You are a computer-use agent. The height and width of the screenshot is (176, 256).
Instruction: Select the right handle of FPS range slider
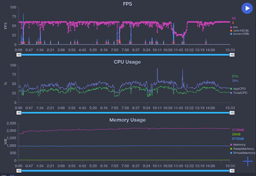(x=232, y=55)
